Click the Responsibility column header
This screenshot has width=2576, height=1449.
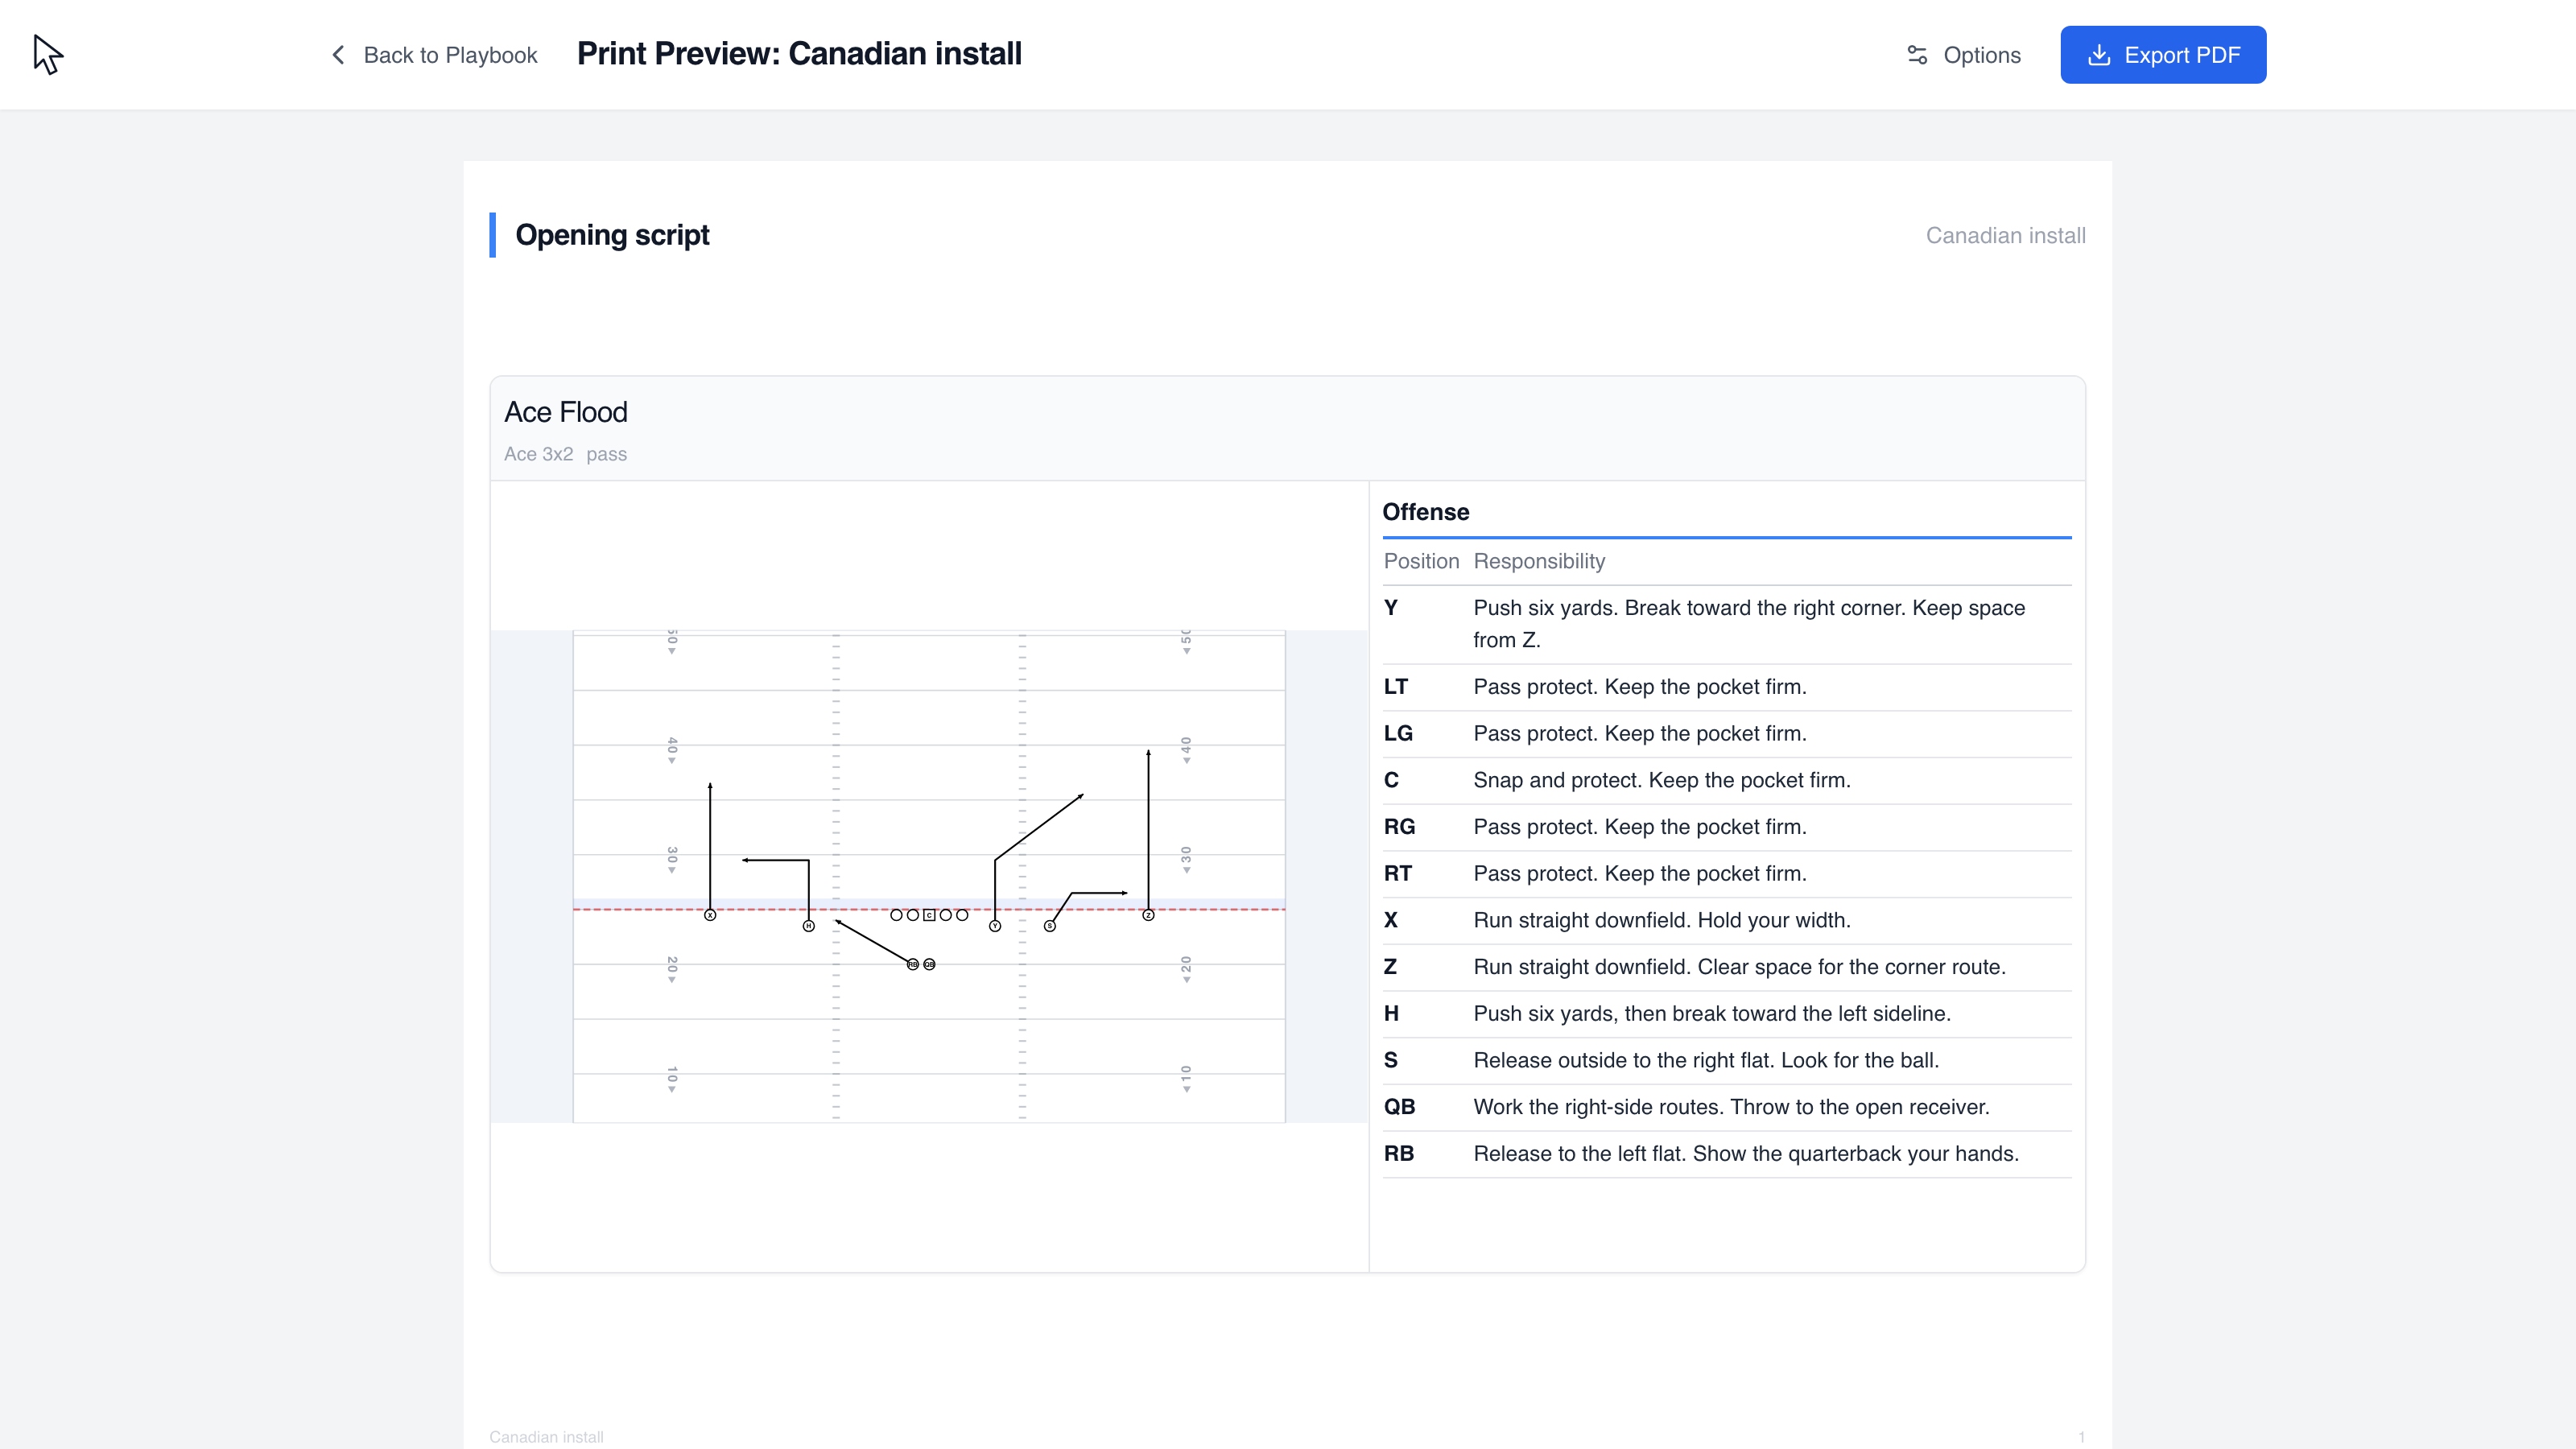(x=1539, y=561)
